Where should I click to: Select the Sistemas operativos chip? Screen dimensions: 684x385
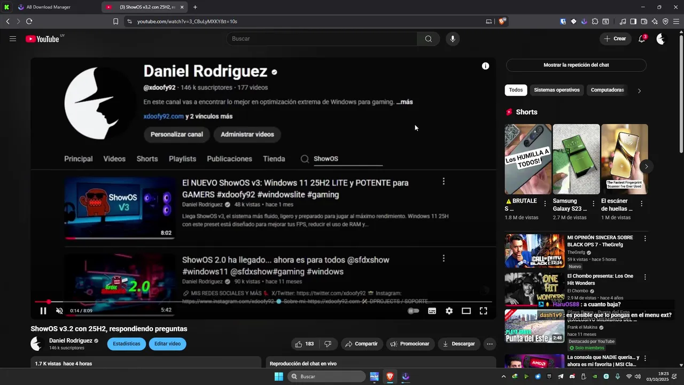[556, 90]
